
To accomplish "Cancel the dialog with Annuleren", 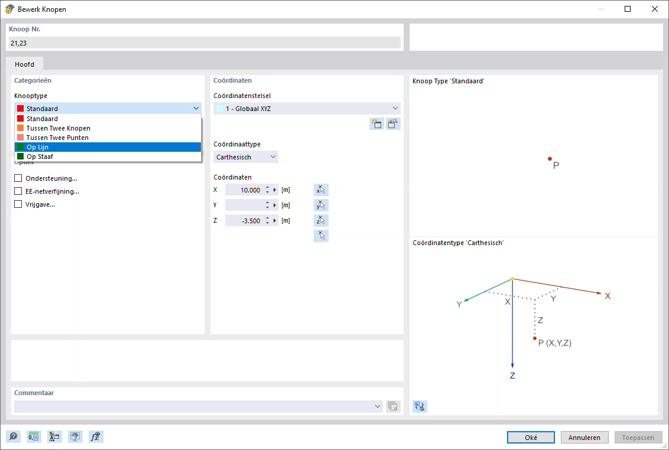I will pos(584,437).
